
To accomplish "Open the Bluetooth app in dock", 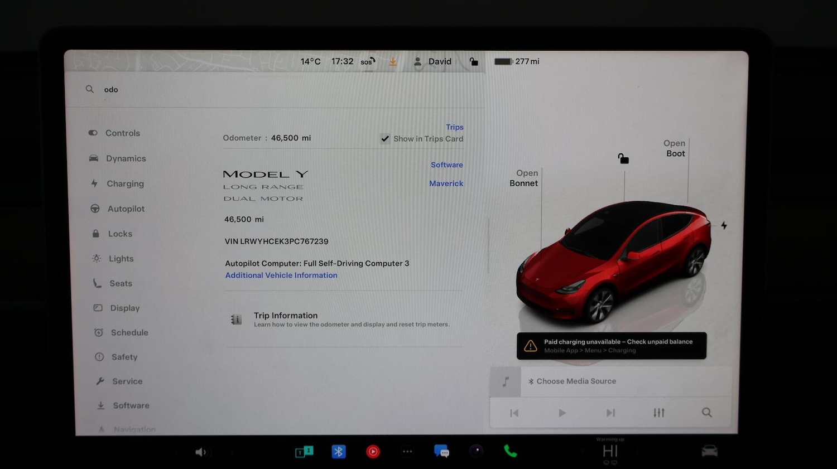I will click(x=339, y=452).
